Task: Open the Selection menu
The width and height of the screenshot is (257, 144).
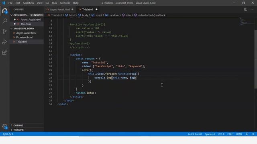Action: click(29, 3)
